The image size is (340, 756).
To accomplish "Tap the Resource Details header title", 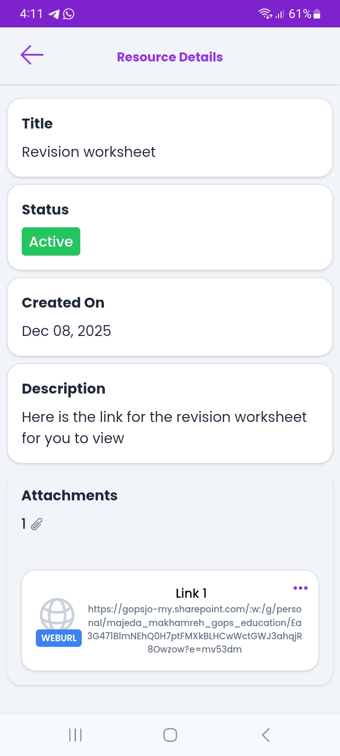I will (x=170, y=57).
